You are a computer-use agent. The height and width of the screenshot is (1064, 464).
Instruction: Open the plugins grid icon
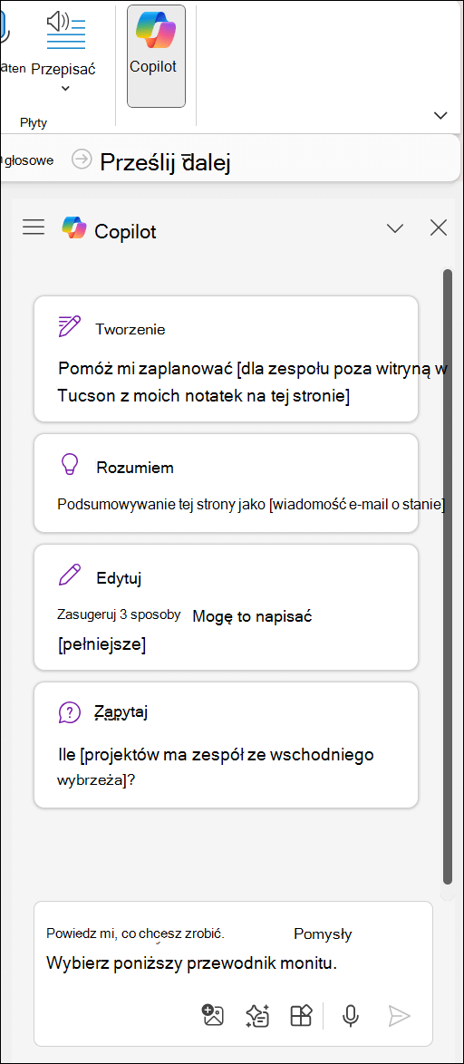pyautogui.click(x=301, y=1015)
